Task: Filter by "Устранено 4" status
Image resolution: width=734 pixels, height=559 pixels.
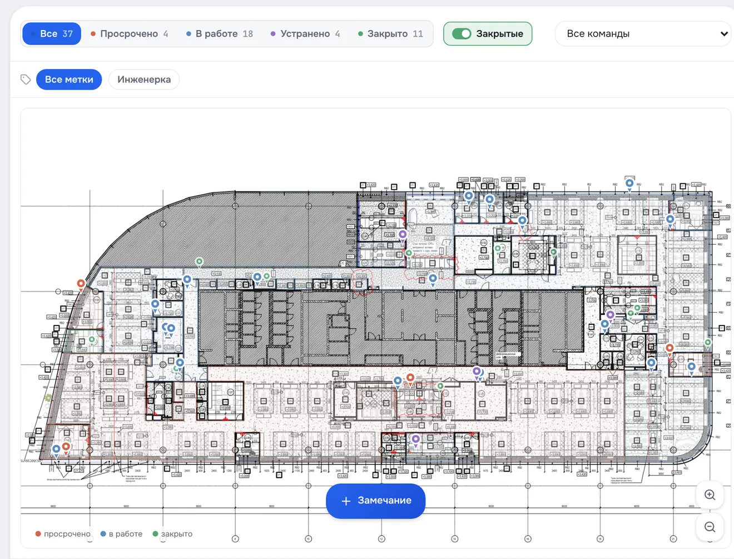Action: [305, 33]
